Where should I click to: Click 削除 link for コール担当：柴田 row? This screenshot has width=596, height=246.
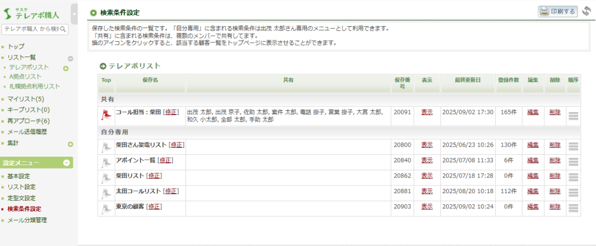coord(554,112)
